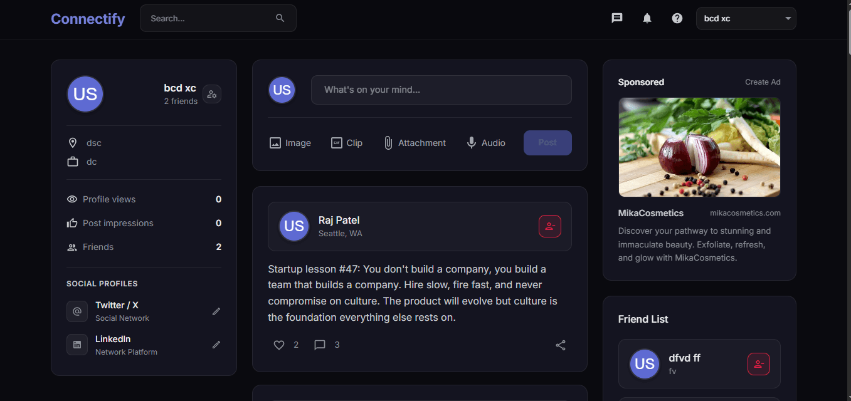This screenshot has height=401, width=851.
Task: Click the Friend List heading
Action: 643,319
